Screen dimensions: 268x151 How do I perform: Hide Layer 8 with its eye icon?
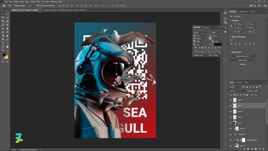tap(230, 100)
